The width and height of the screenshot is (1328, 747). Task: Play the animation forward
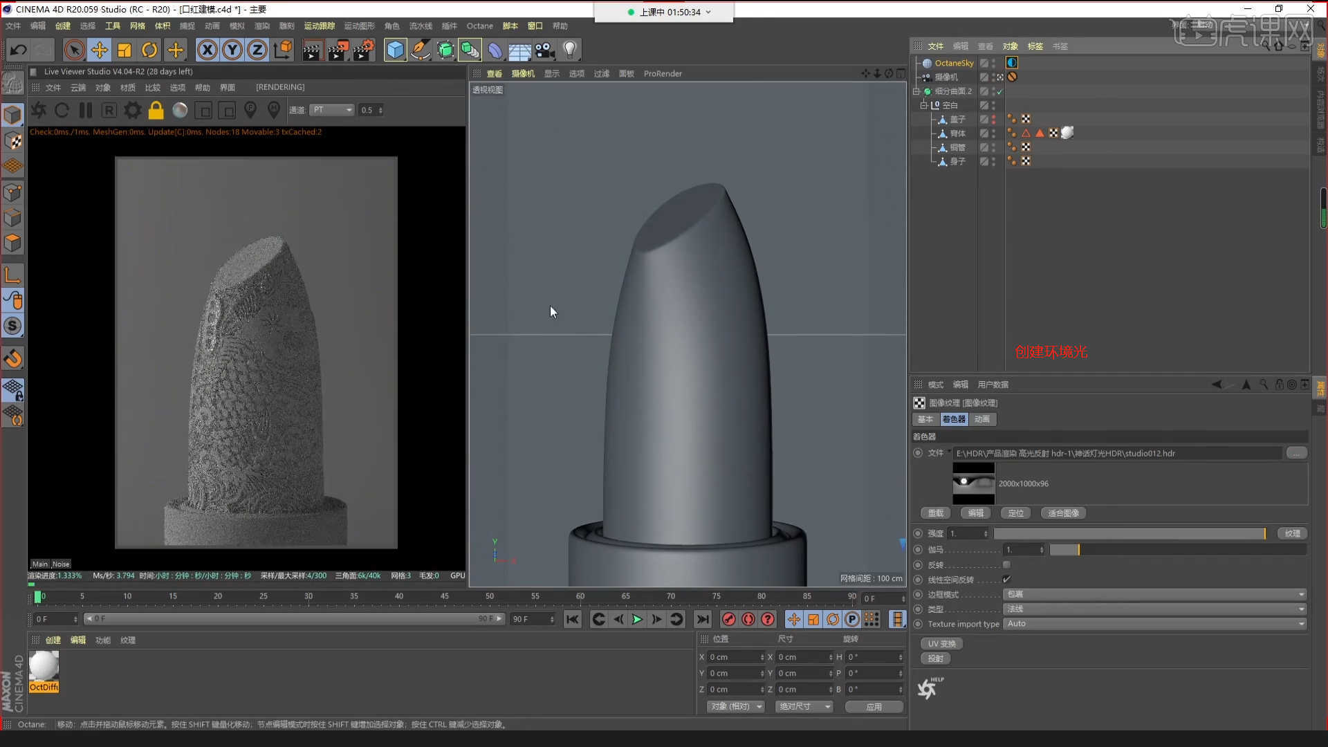coord(637,619)
